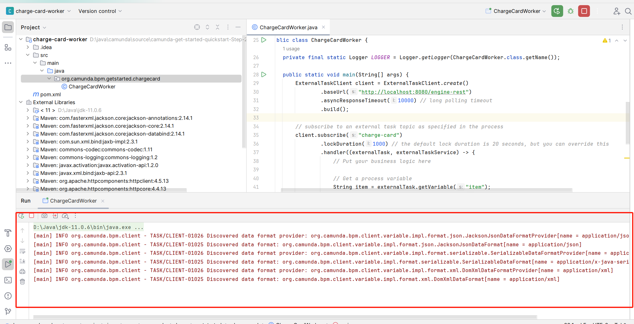Print console output with printer icon

(x=22, y=271)
